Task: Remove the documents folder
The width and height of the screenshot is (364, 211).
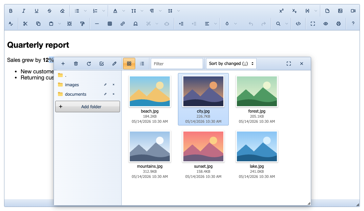Action: click(114, 94)
